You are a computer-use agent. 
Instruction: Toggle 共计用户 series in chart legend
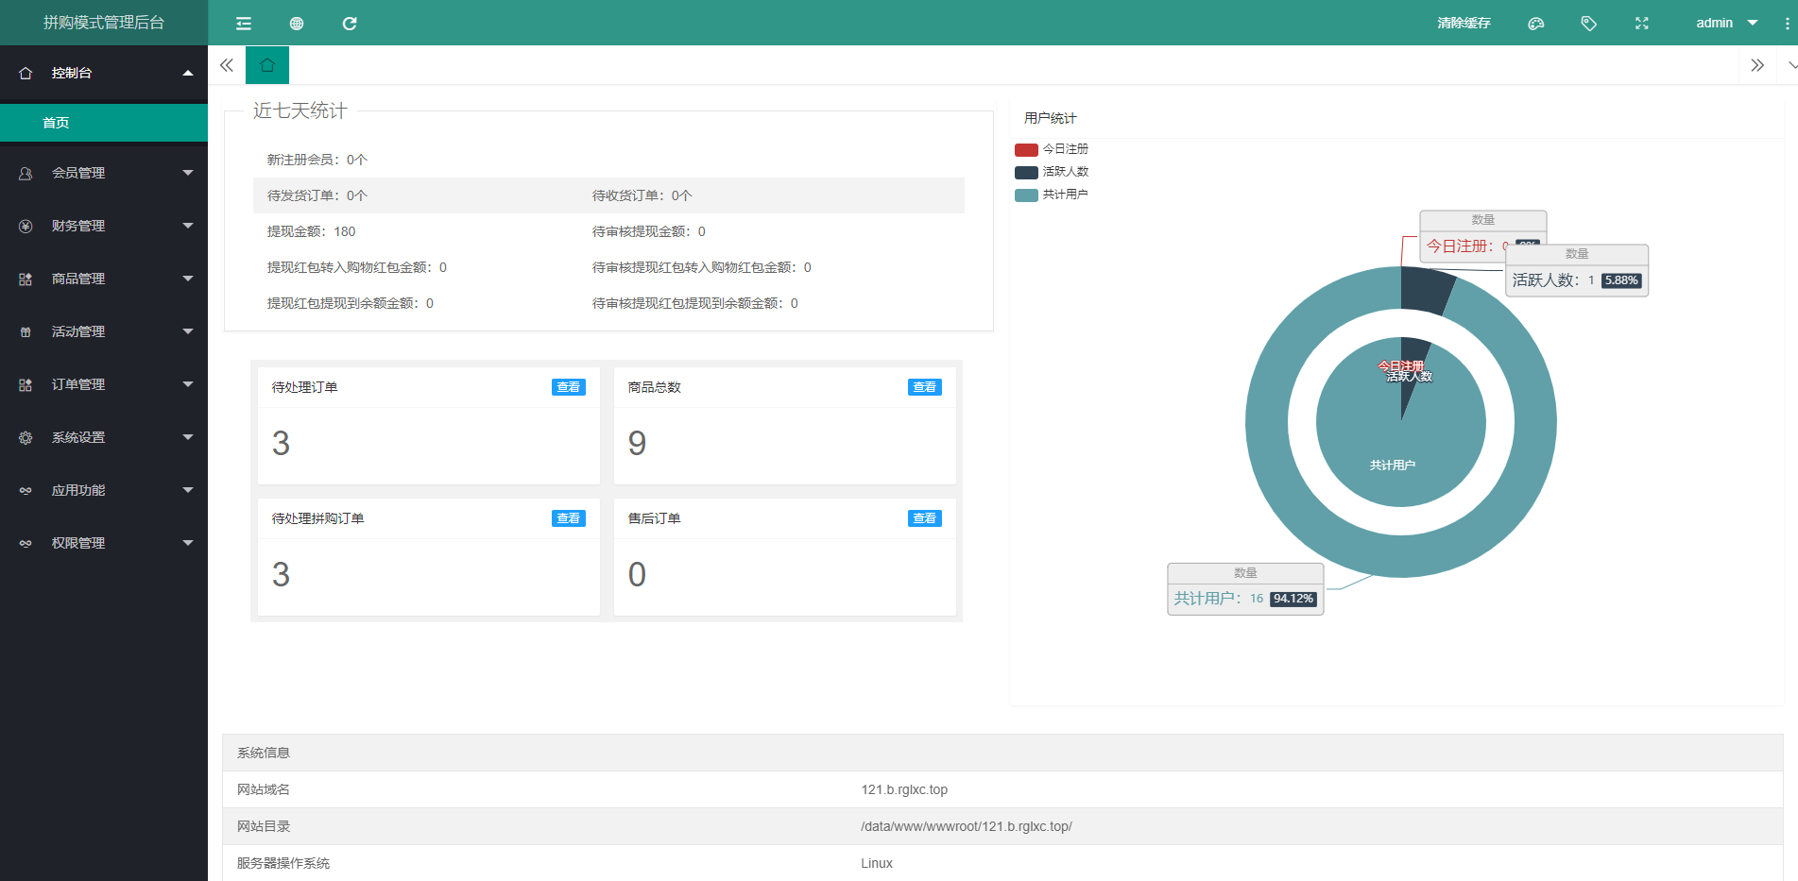coord(1051,195)
